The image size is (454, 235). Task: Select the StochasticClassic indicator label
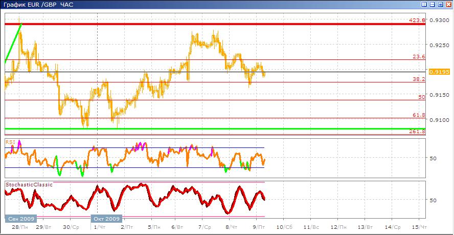point(29,184)
